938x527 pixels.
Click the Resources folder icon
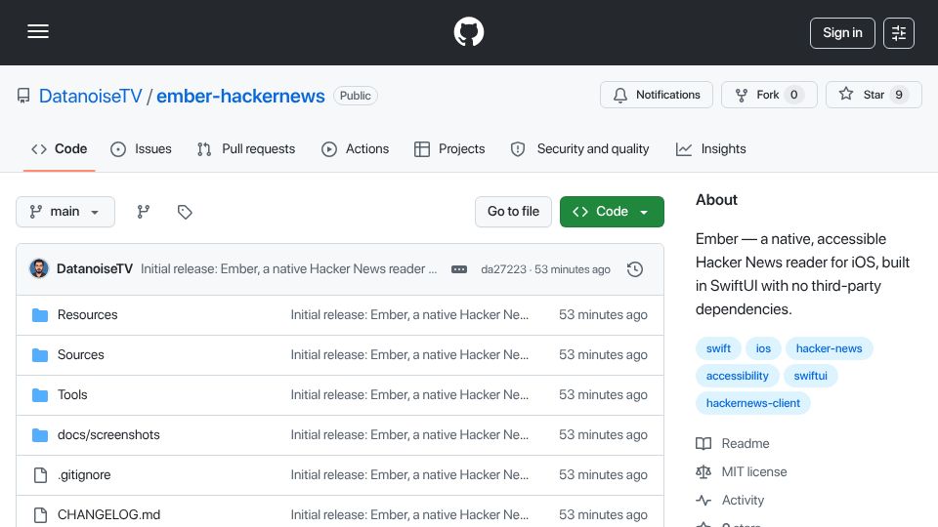point(40,315)
